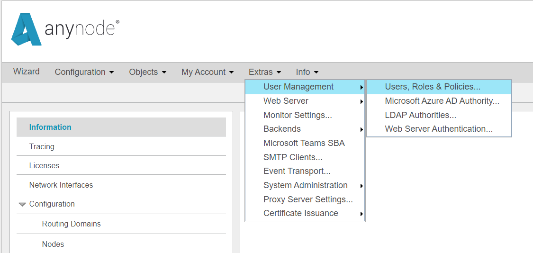The image size is (533, 253).
Task: Select Tracing in the sidebar
Action: pos(121,146)
